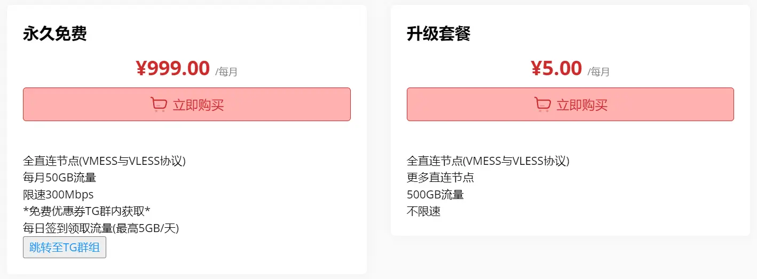
Task: Click the cart icon in 永久免费 plan
Action: tap(159, 105)
